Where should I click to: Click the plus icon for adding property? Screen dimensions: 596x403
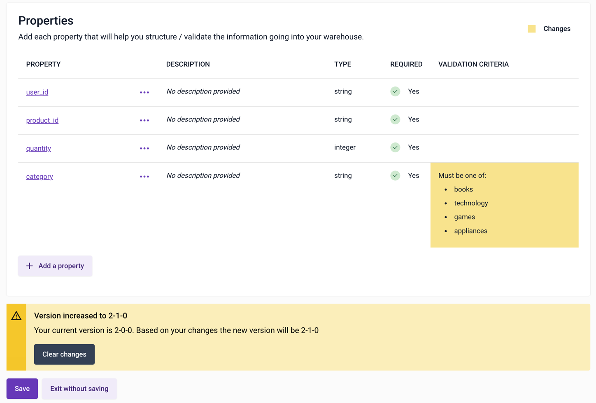30,266
